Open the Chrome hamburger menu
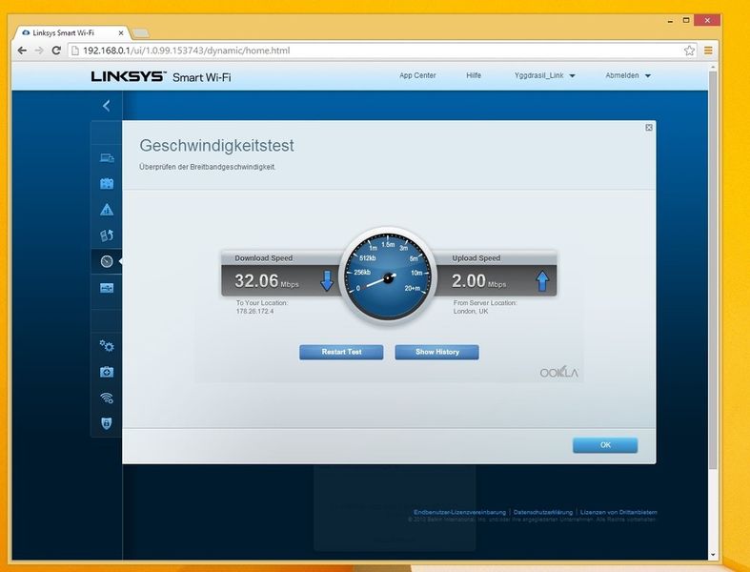The image size is (750, 572). pos(708,51)
